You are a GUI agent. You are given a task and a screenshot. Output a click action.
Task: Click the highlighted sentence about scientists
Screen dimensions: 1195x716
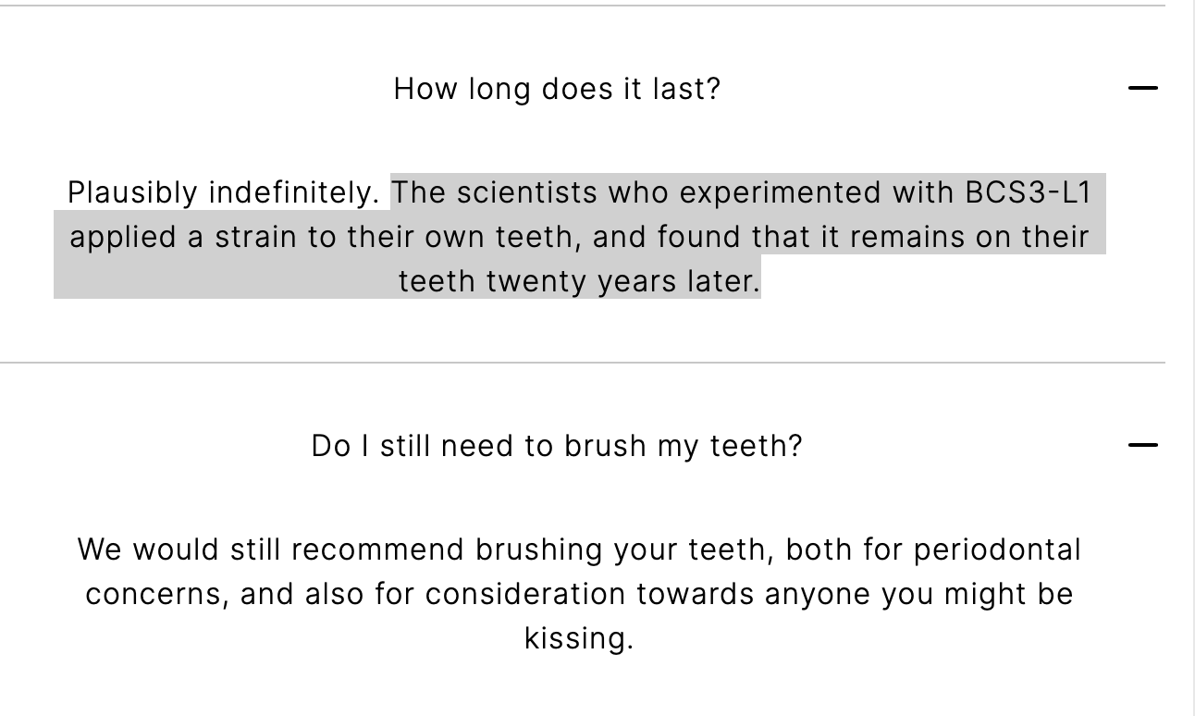(579, 237)
